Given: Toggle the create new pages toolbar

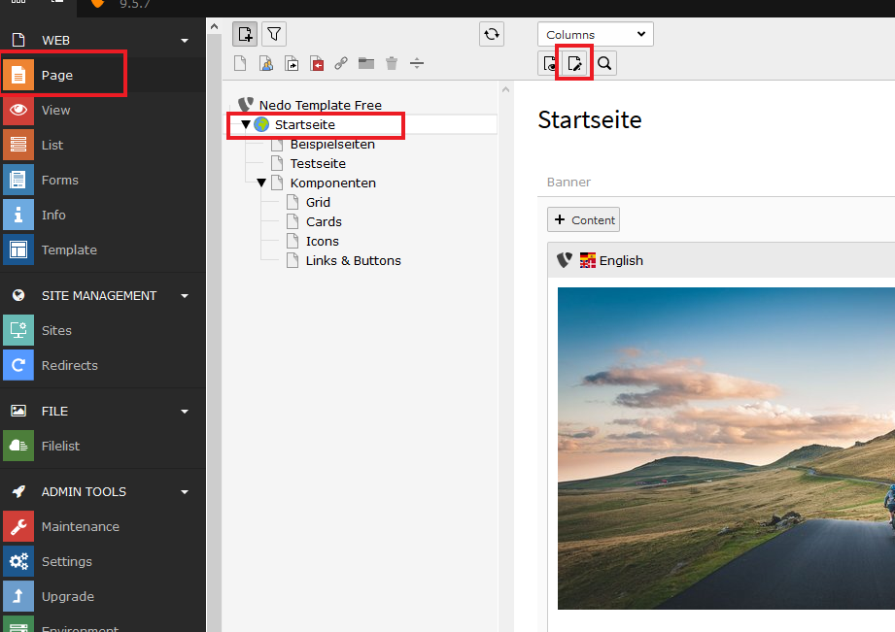Looking at the screenshot, I should click(x=245, y=34).
